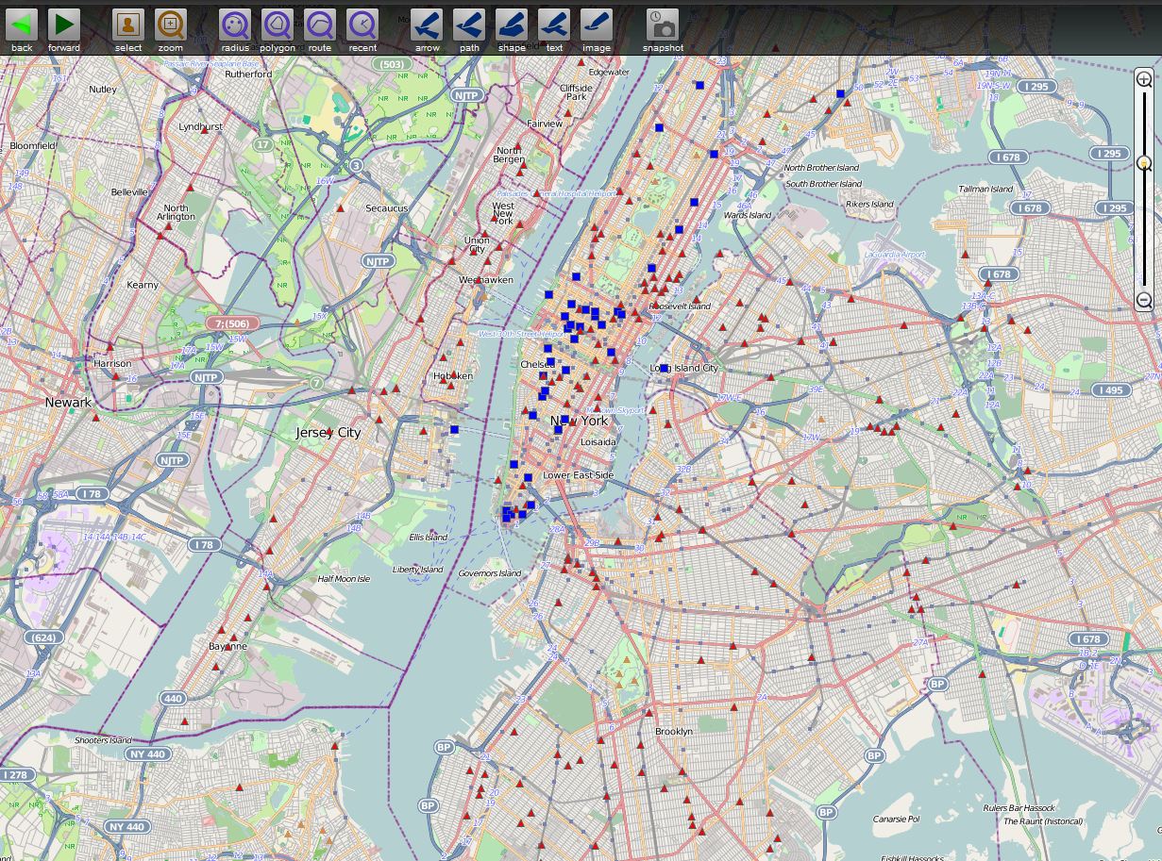Viewport: 1162px width, 861px height.
Task: Click the Loisaida label
Action: coord(598,442)
